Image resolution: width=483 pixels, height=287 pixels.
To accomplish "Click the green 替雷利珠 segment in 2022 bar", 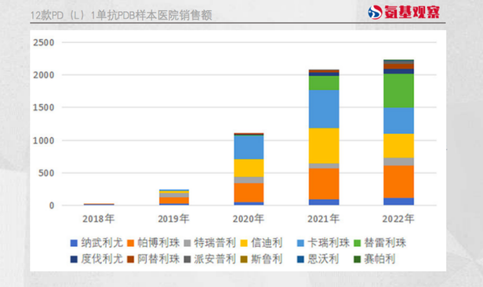I will click(398, 90).
